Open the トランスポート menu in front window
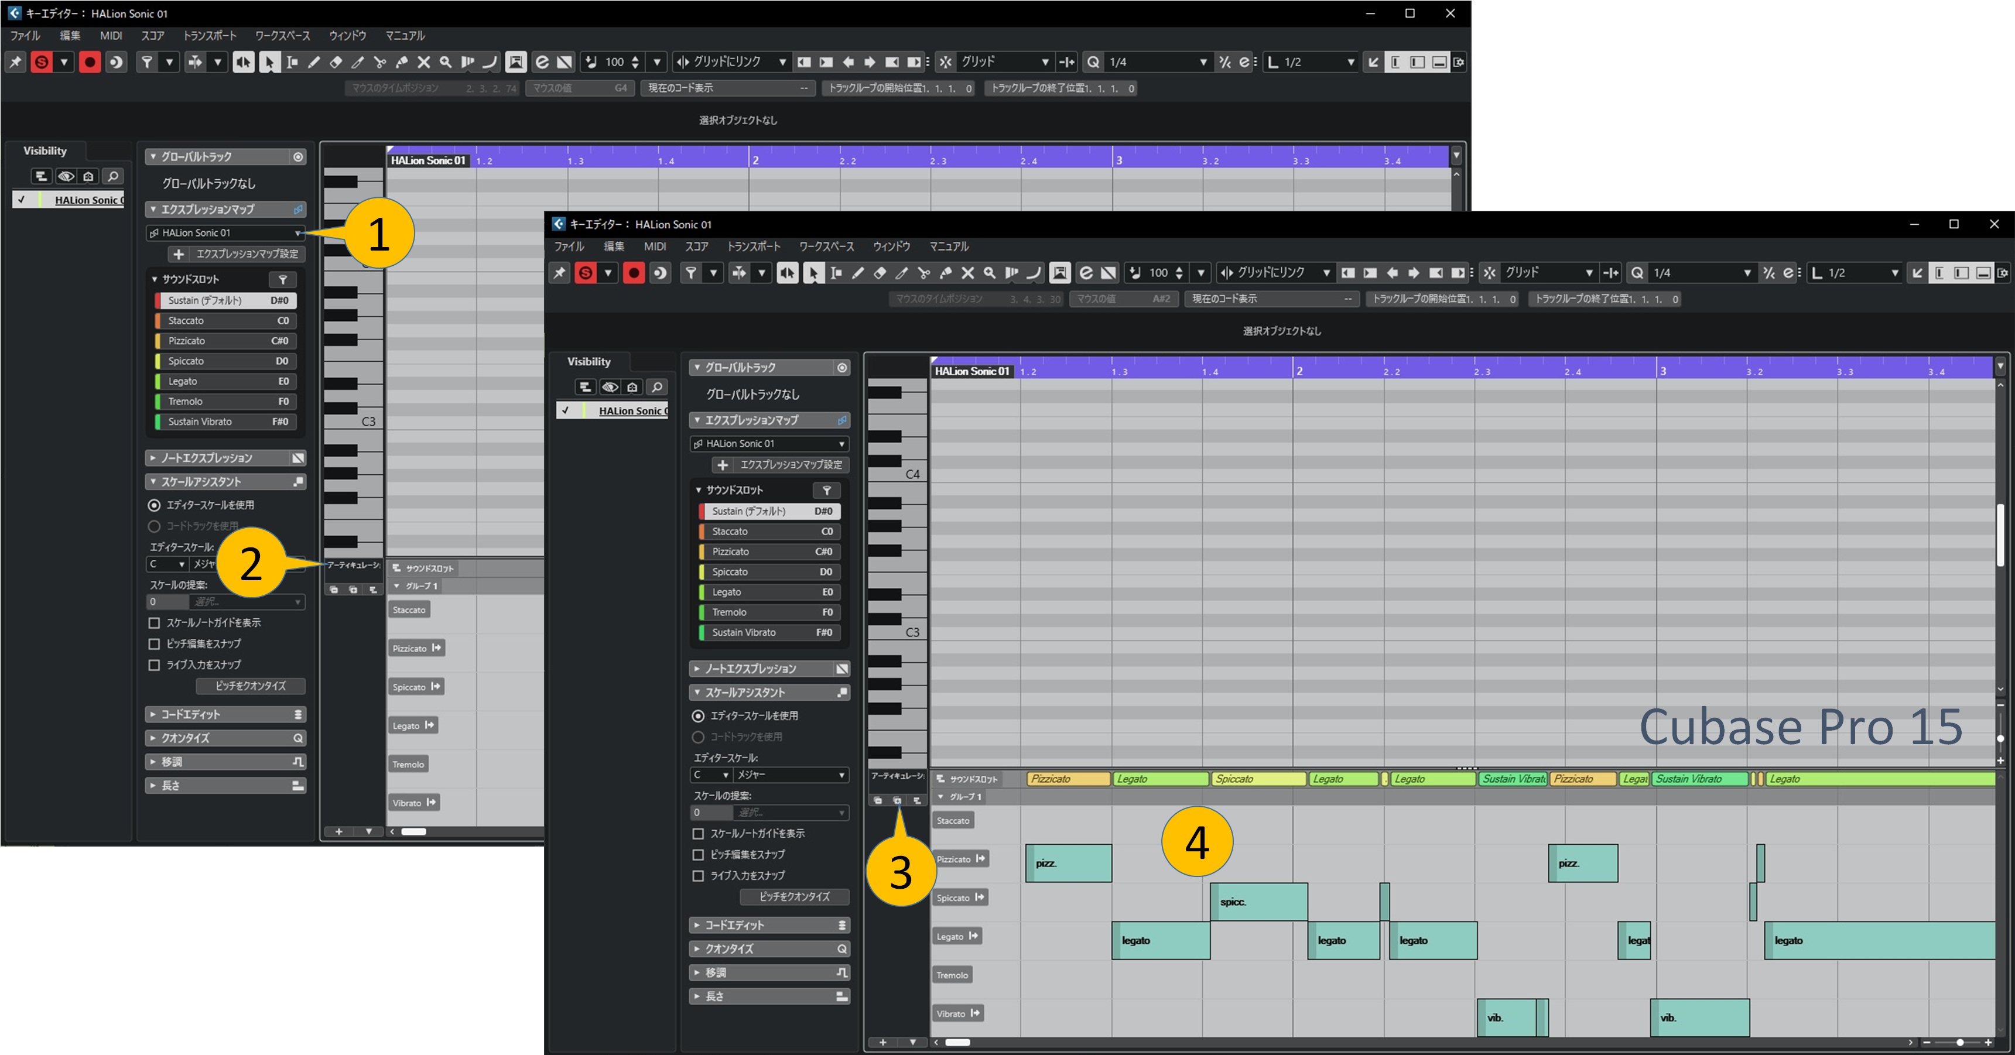Screen dimensions: 2015x1055 (x=753, y=246)
